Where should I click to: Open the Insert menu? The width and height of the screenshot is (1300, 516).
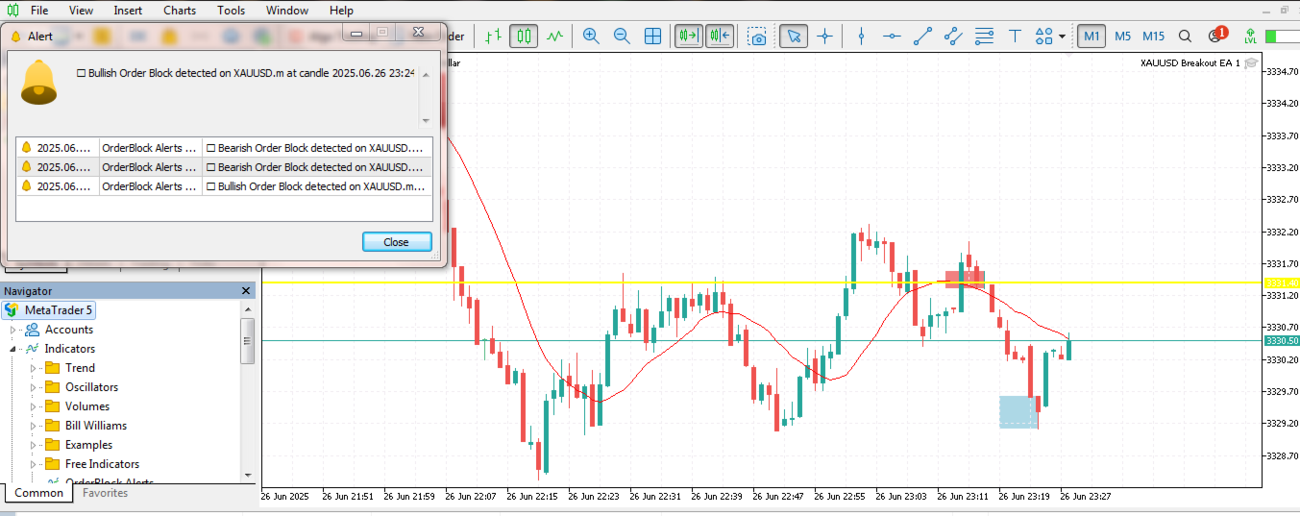pos(128,11)
